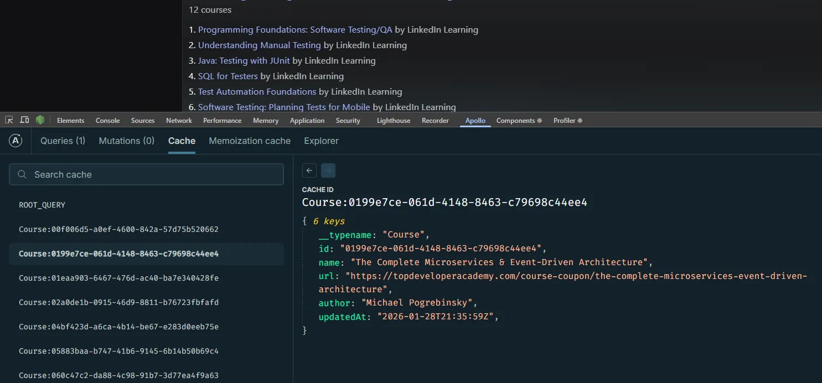Click the author value "Michael Pogrebinsky"
This screenshot has width=822, height=383.
point(417,303)
